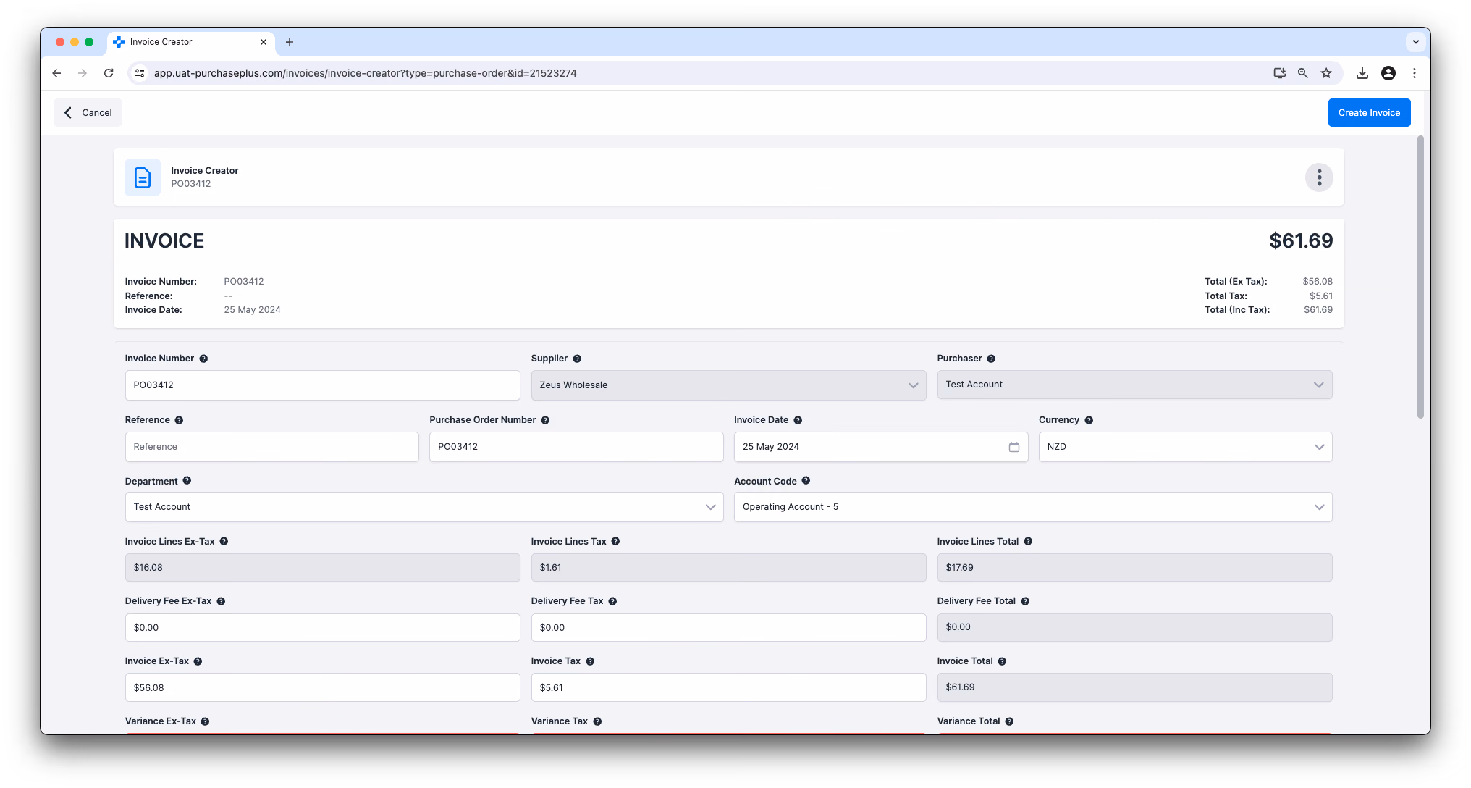Click the Cancel button
Viewport: 1471px width, 788px height.
88,113
